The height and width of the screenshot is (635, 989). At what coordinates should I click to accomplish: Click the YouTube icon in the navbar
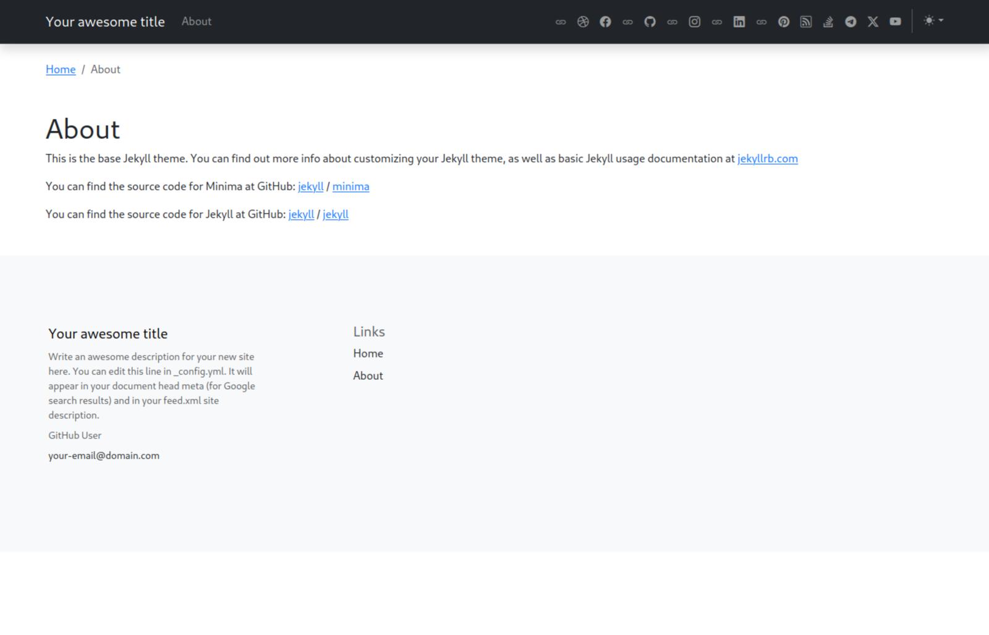click(895, 22)
